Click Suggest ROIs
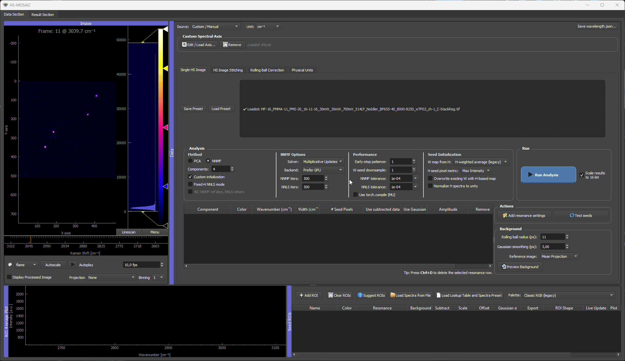This screenshot has width=625, height=361. pos(371,295)
